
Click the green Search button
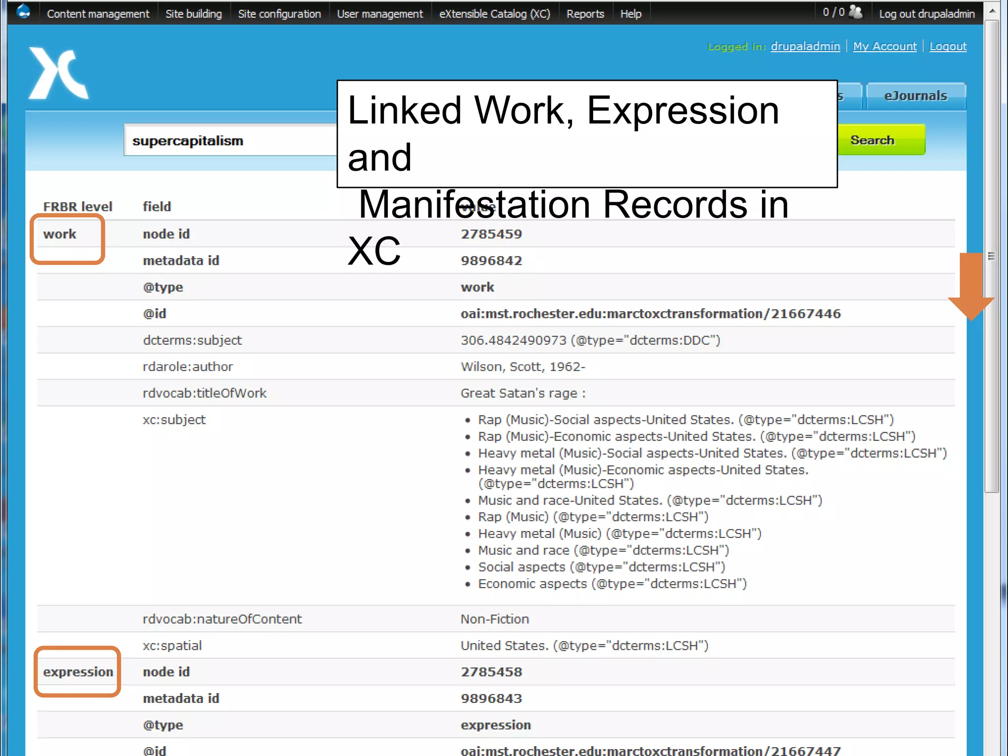tap(881, 140)
